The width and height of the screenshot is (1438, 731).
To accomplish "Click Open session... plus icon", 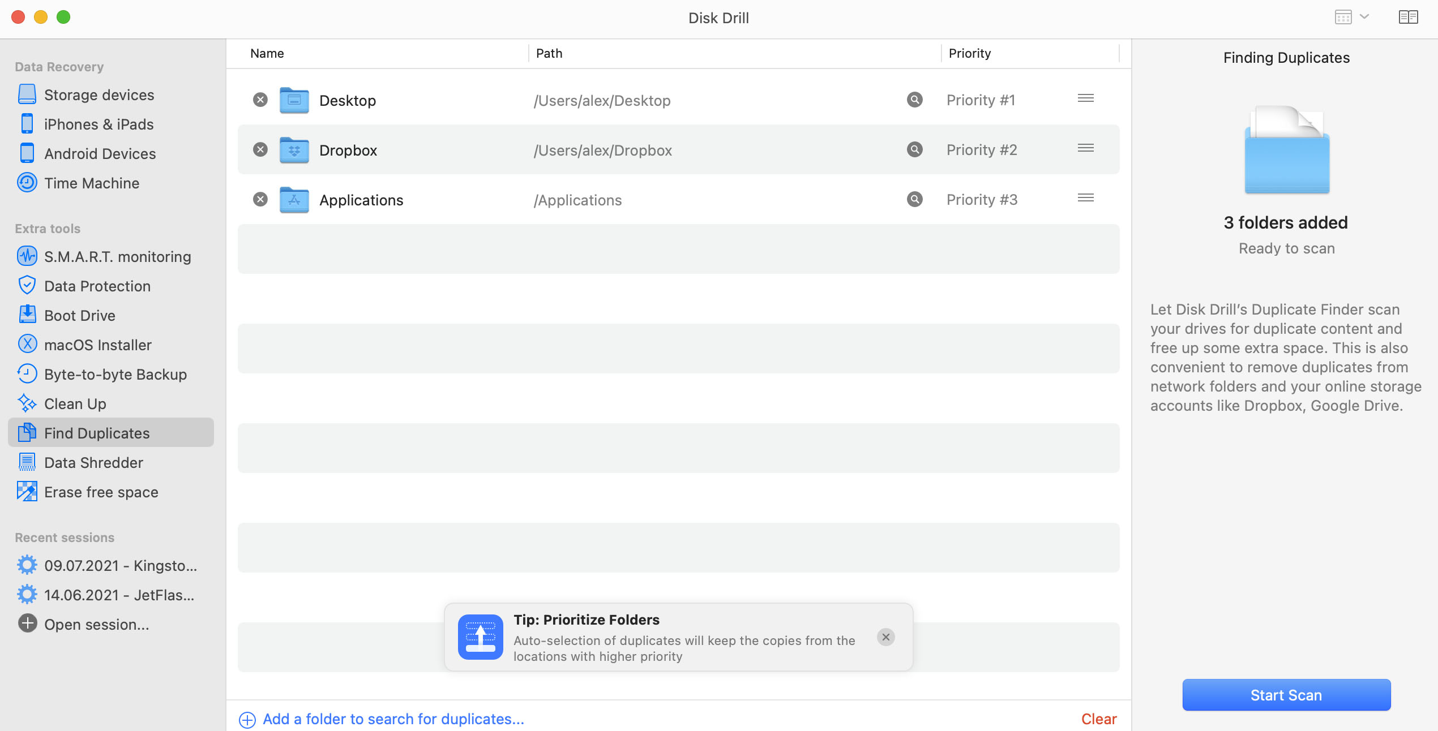I will tap(27, 623).
